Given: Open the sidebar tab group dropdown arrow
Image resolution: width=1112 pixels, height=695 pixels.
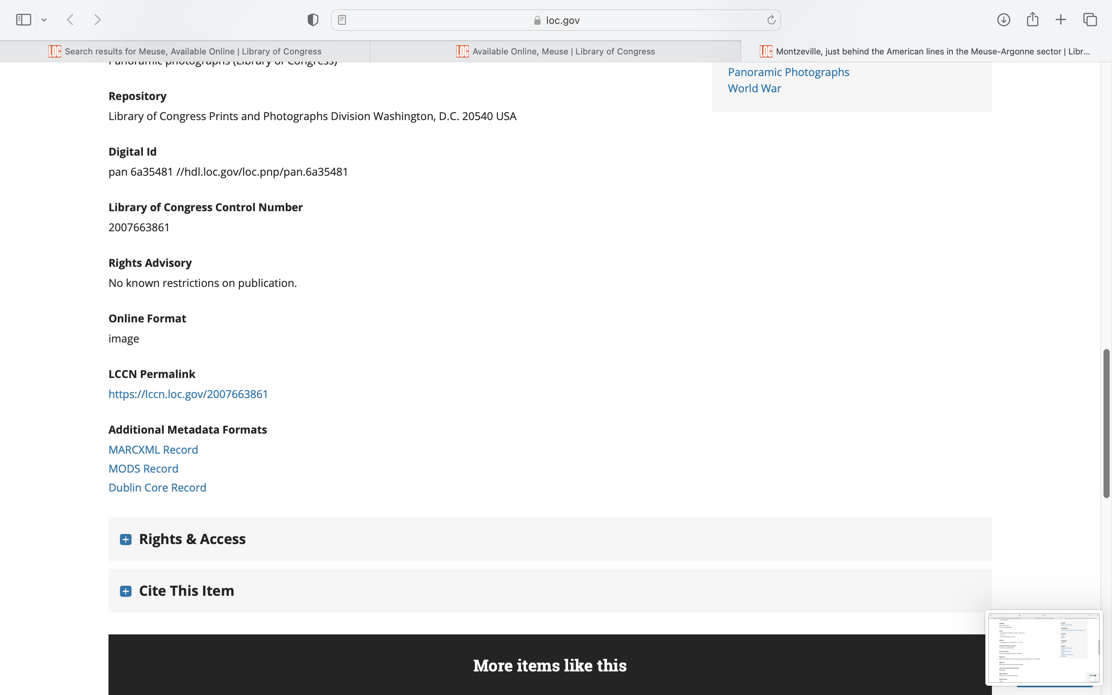Looking at the screenshot, I should click(44, 20).
